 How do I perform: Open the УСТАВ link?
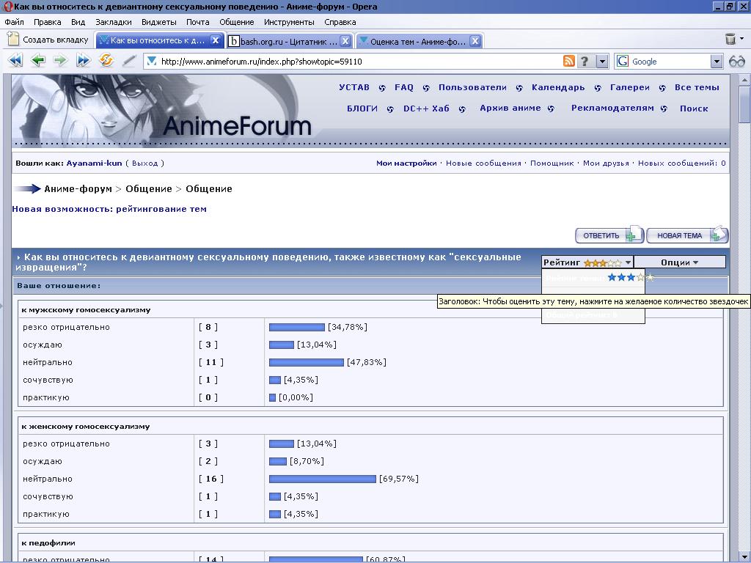(354, 88)
